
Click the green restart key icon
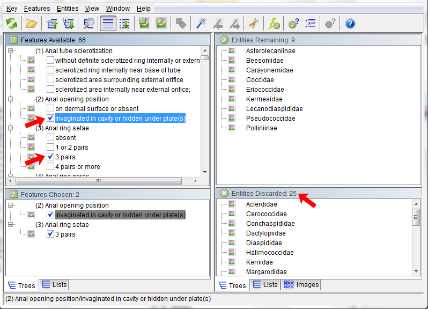point(12,24)
